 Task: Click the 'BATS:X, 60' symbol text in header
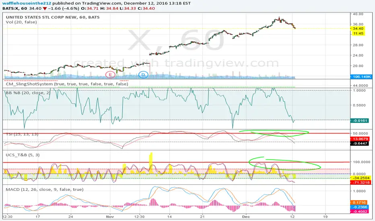coord(15,8)
